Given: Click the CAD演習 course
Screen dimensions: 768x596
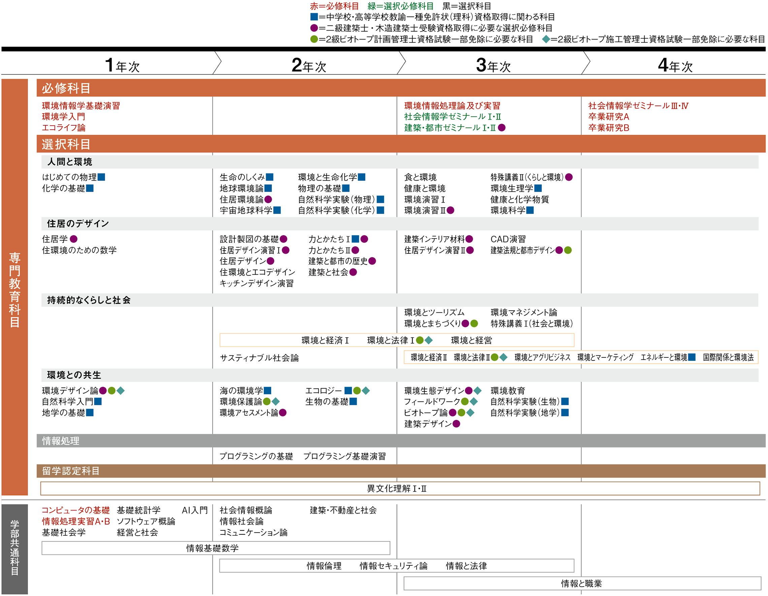Looking at the screenshot, I should point(508,239).
